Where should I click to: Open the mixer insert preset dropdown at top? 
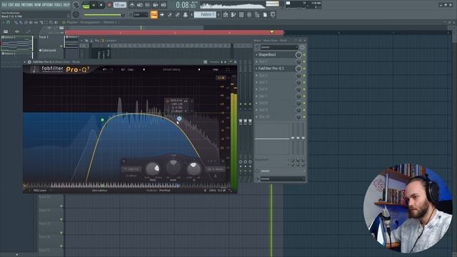point(279,47)
